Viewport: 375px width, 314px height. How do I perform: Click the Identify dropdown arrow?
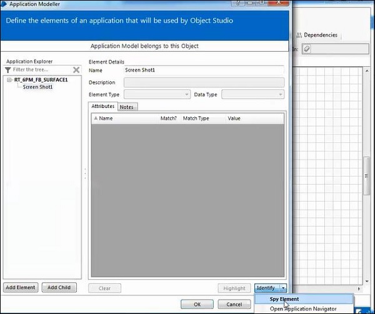tap(283, 288)
